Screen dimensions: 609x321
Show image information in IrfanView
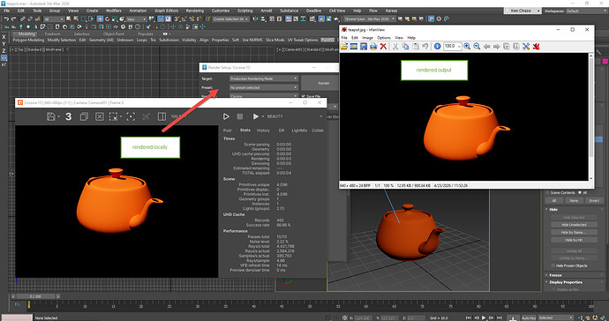[437, 46]
